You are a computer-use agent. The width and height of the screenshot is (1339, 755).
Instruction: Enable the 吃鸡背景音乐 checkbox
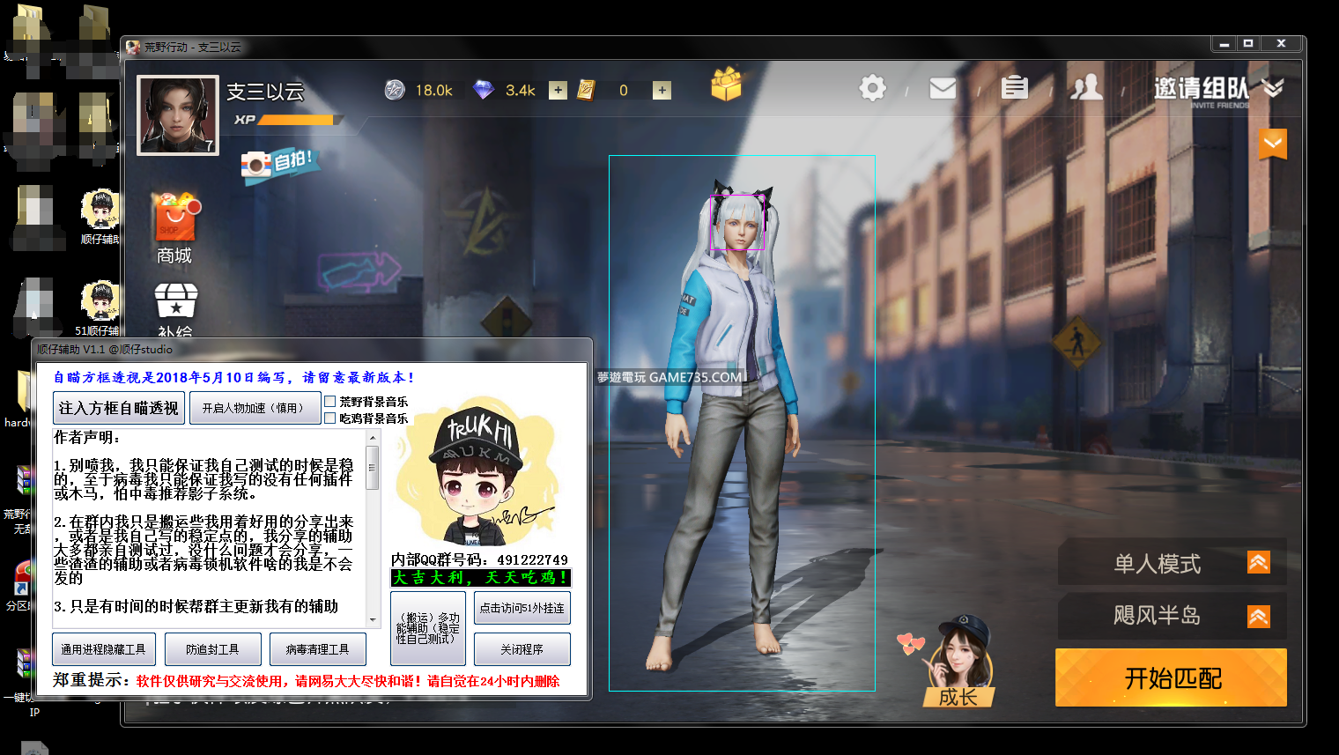click(330, 418)
